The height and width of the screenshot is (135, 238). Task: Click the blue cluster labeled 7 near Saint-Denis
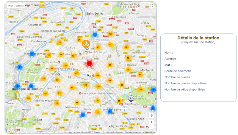coord(95,34)
